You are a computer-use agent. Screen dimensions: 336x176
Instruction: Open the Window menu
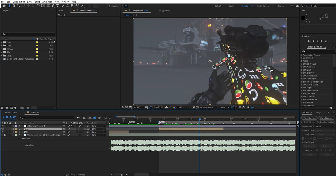pos(65,2)
